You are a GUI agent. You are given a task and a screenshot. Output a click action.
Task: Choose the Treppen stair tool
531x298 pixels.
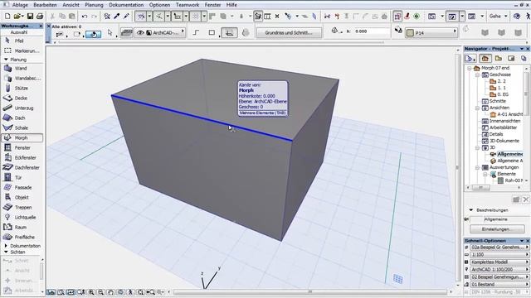22,208
